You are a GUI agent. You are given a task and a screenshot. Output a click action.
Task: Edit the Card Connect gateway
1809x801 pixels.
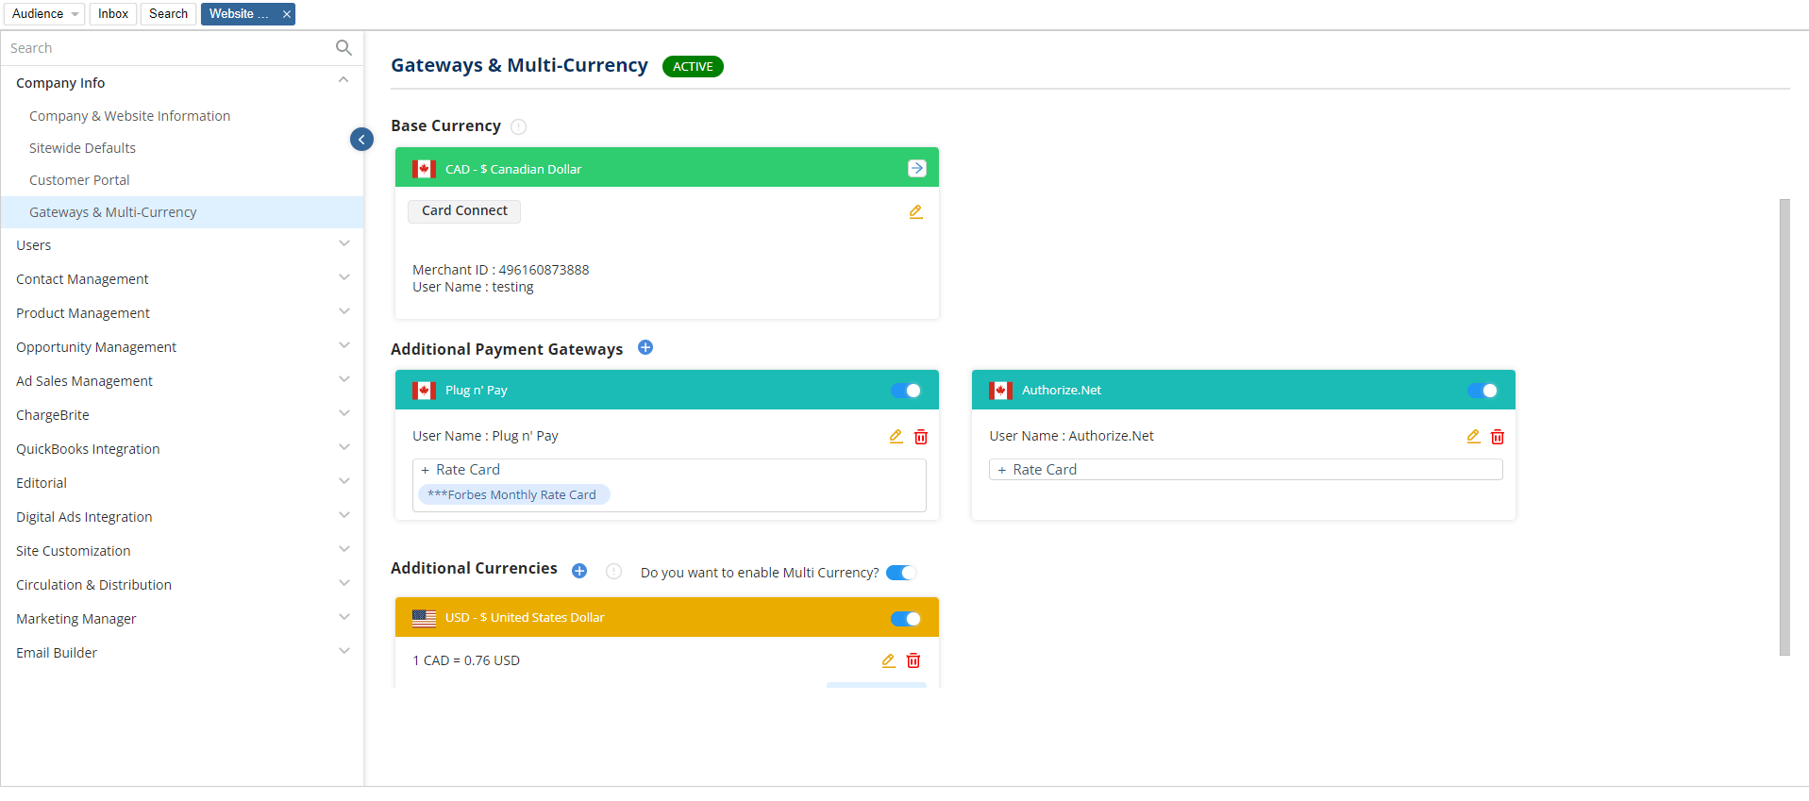pyautogui.click(x=915, y=211)
